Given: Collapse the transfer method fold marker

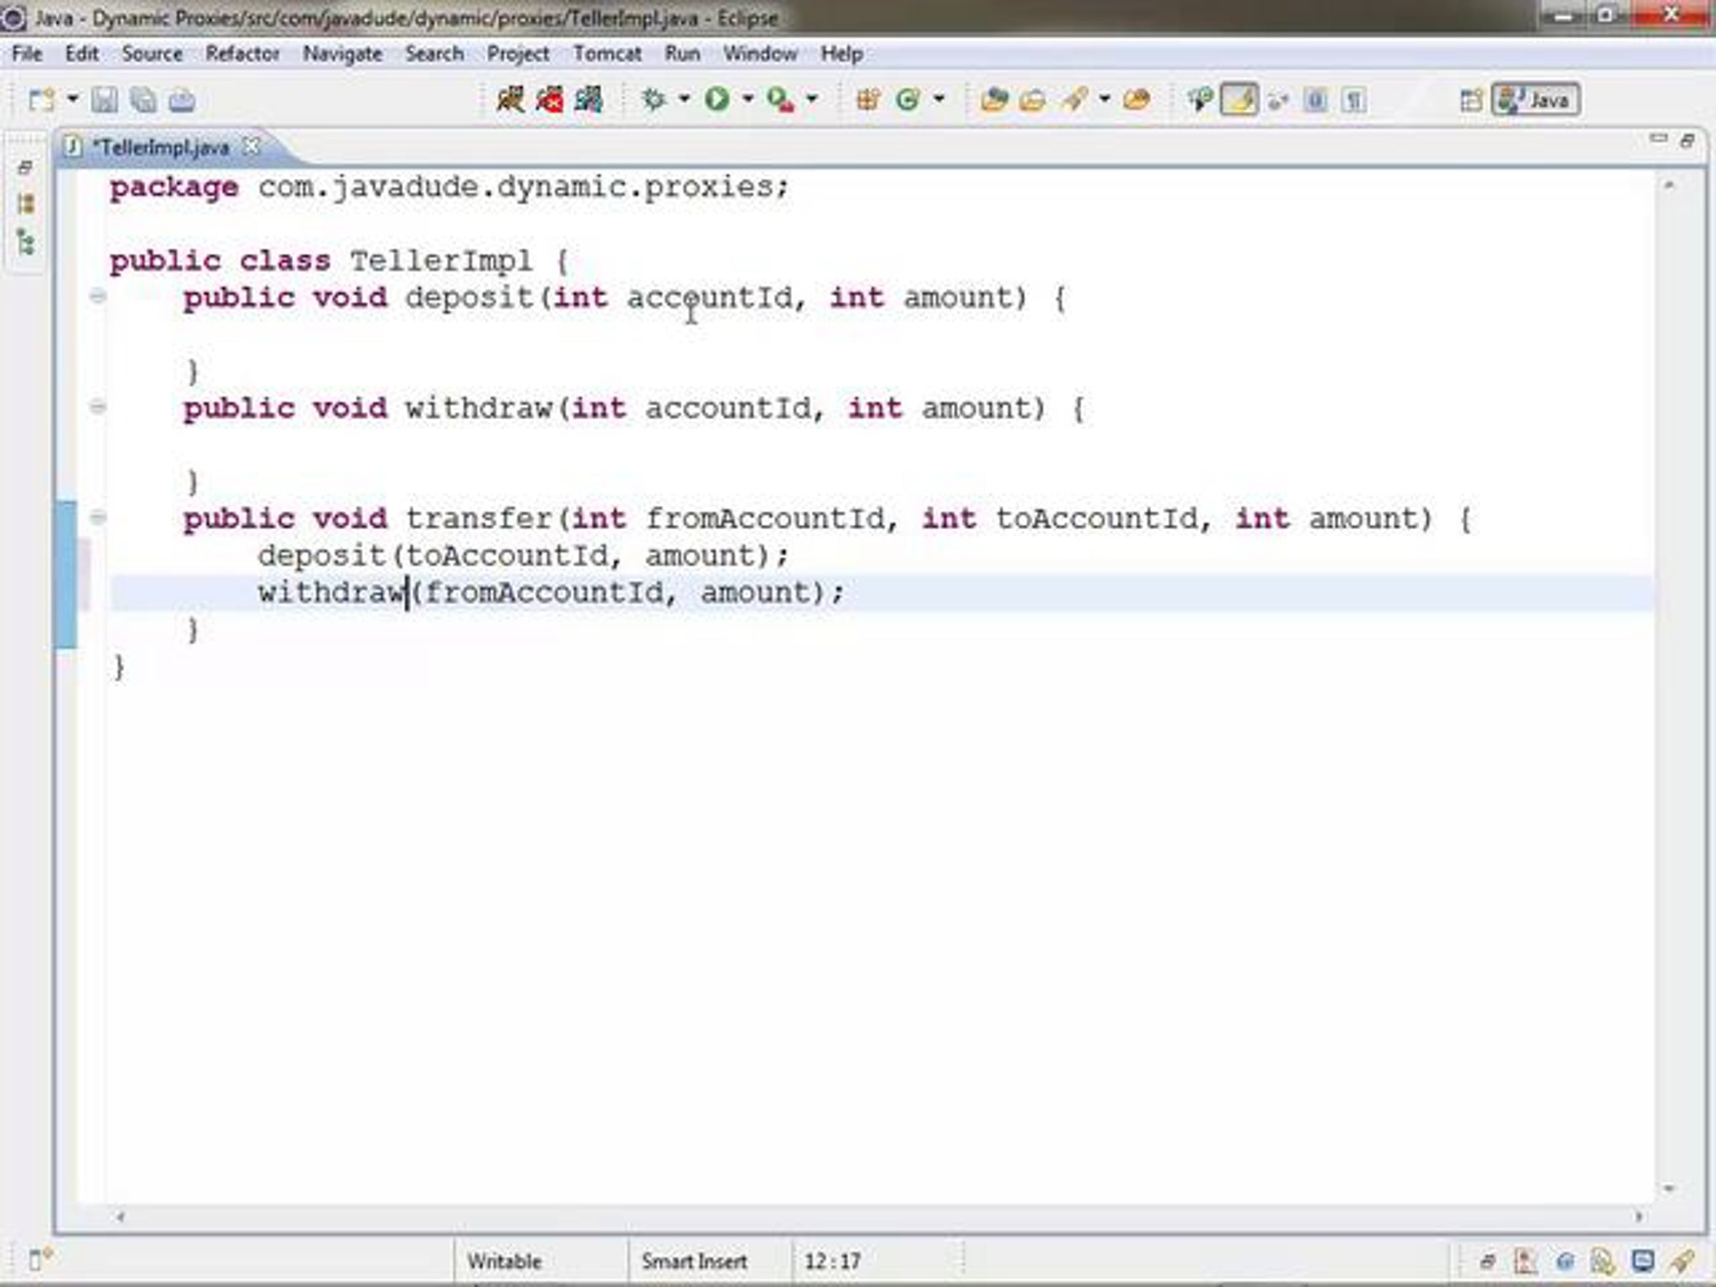Looking at the screenshot, I should (98, 517).
